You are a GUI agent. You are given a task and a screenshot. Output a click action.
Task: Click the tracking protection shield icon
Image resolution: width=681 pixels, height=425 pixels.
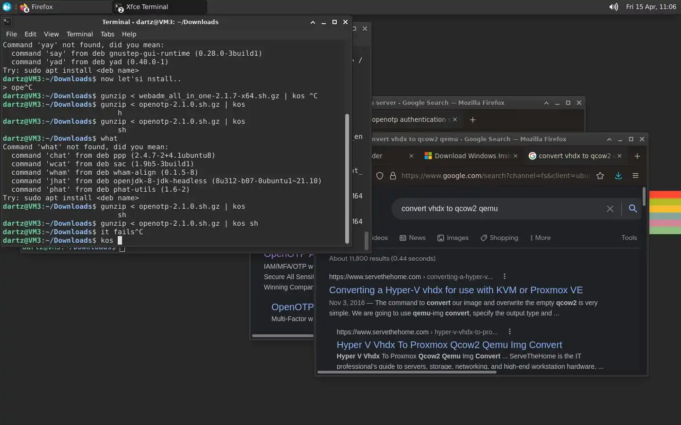(379, 176)
